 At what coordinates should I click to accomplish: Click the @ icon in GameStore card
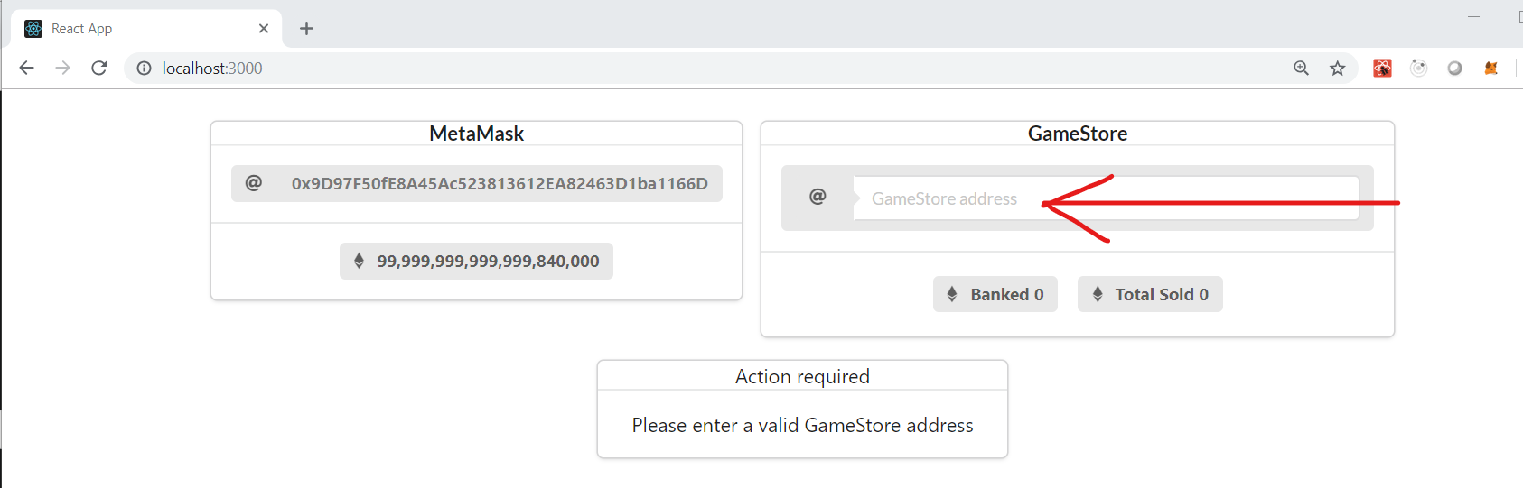[x=818, y=197]
